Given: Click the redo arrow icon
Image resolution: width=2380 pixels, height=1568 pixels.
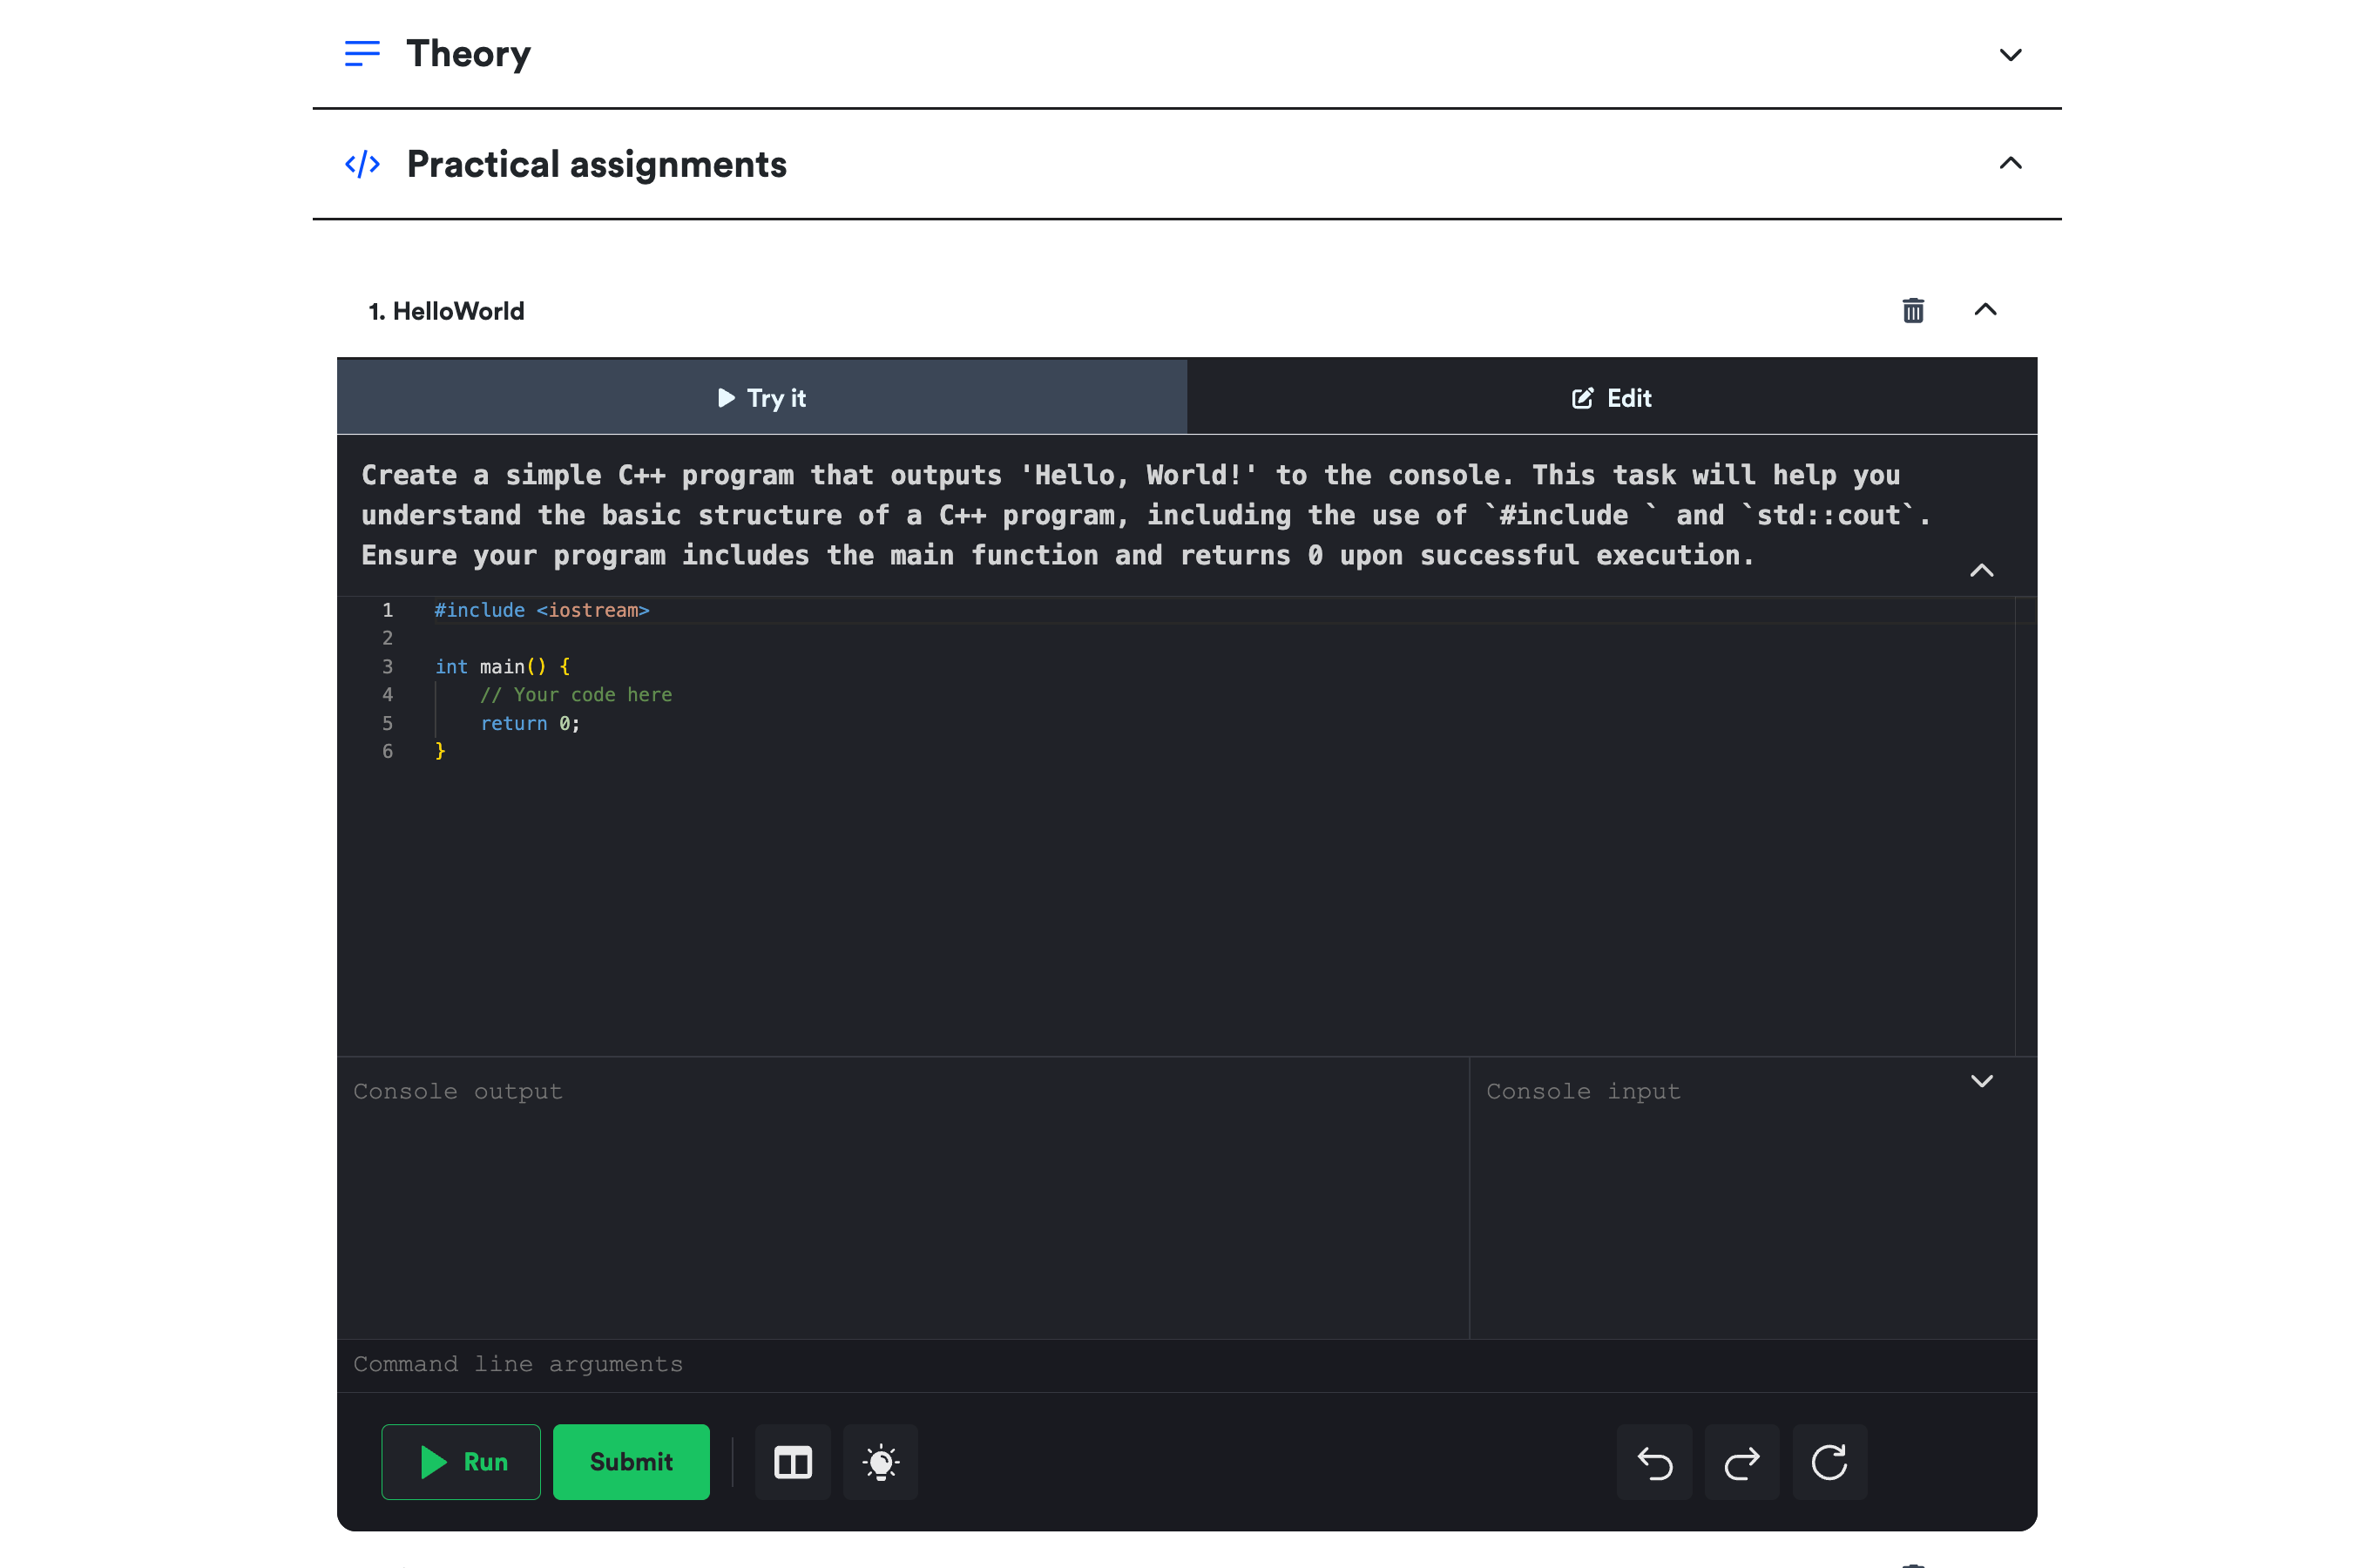Looking at the screenshot, I should point(1741,1462).
